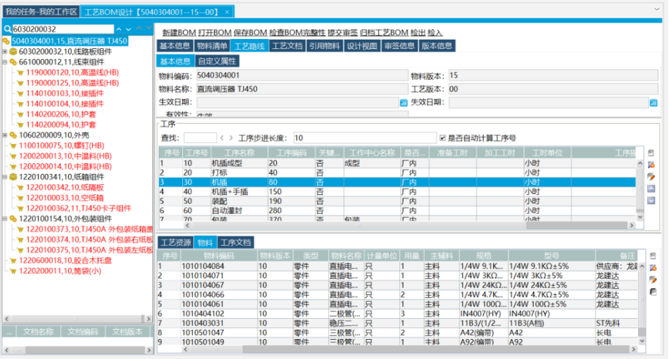669x359 pixels.
Task: Click the pencil edit icon beside 物料 table
Action: tap(653, 280)
